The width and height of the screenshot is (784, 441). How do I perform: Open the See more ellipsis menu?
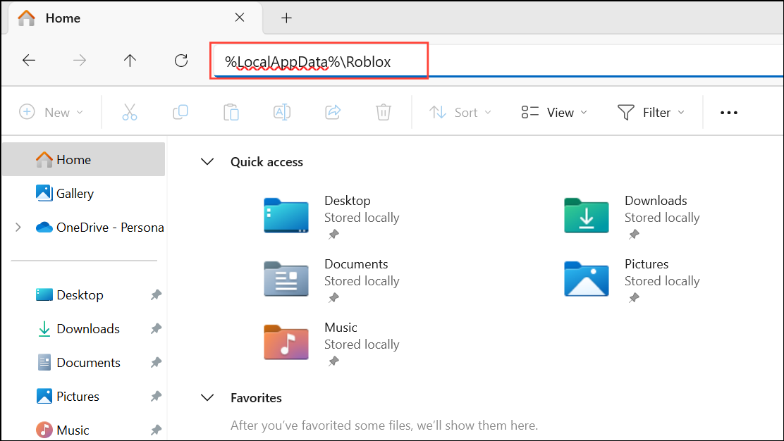[x=729, y=113]
